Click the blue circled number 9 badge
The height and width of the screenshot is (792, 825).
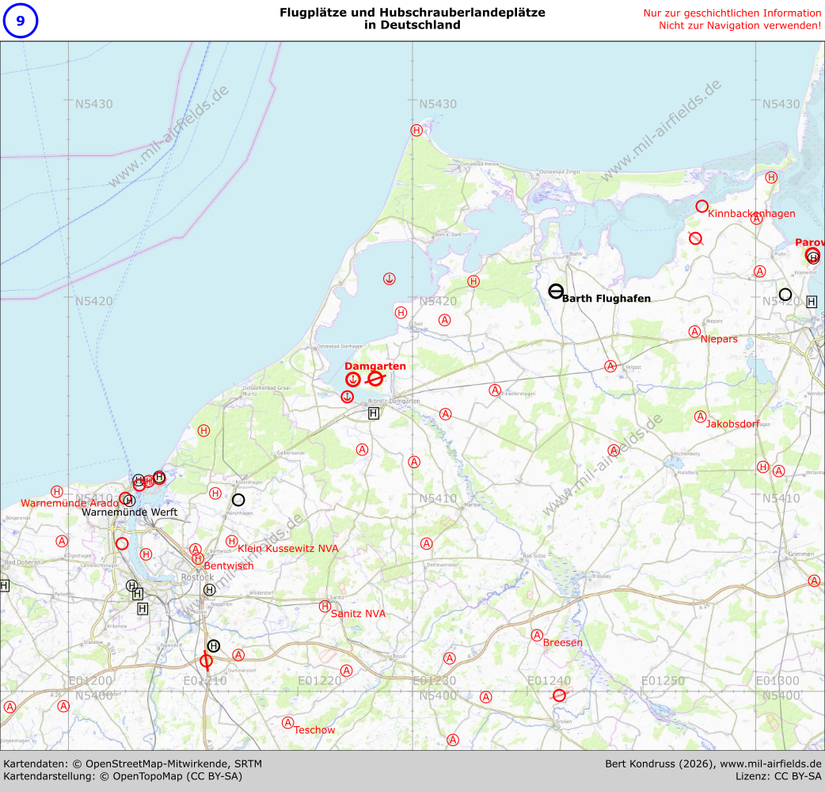[20, 21]
